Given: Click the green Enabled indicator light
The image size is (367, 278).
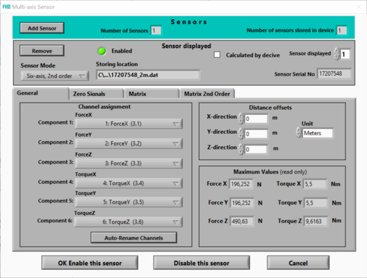Looking at the screenshot, I should click(x=102, y=51).
